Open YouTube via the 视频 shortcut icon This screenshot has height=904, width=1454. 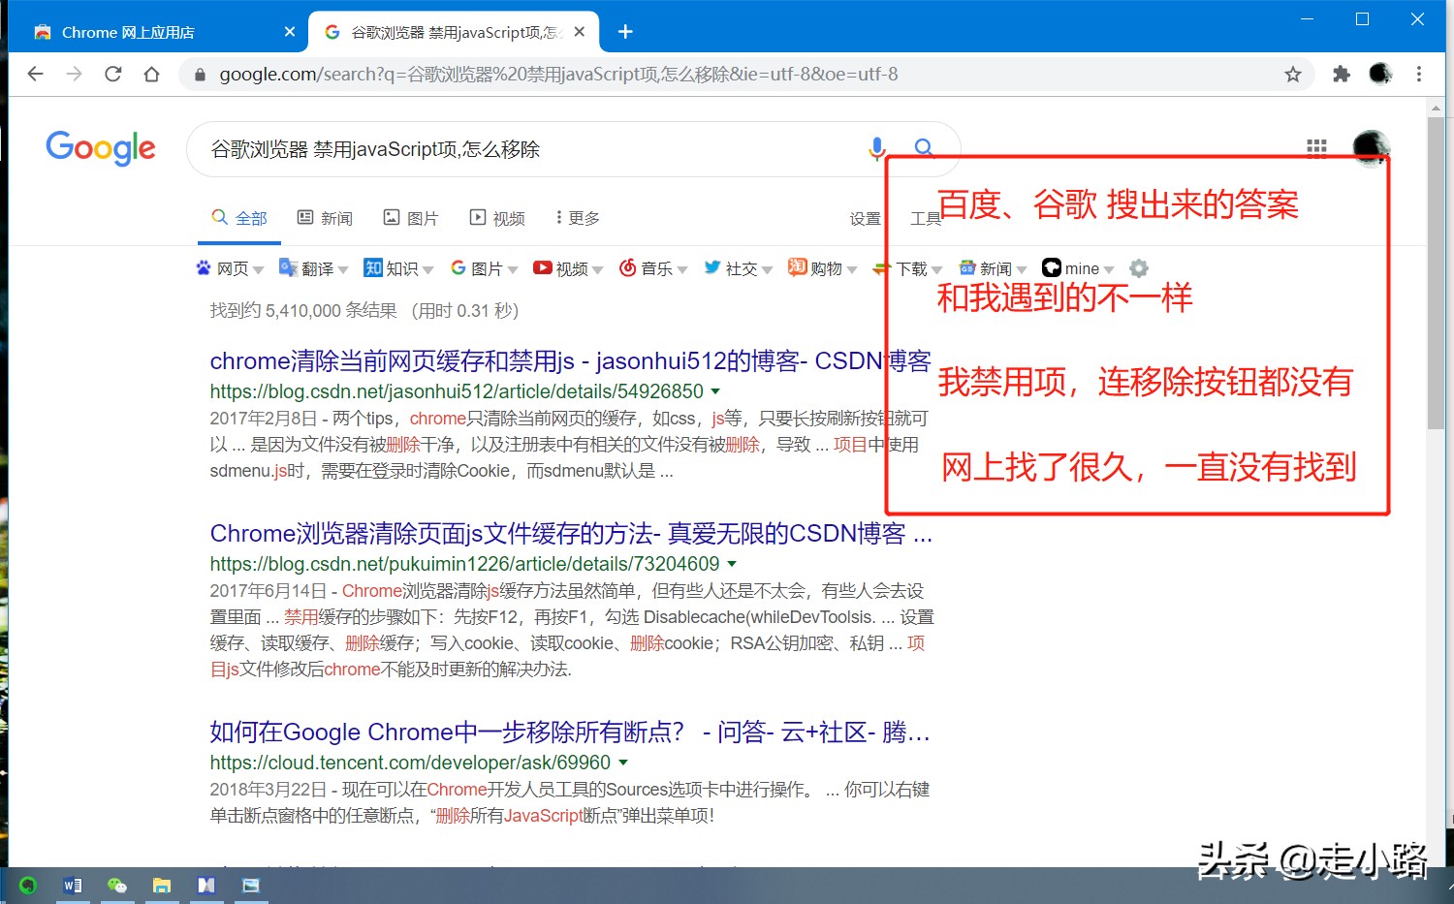click(543, 267)
